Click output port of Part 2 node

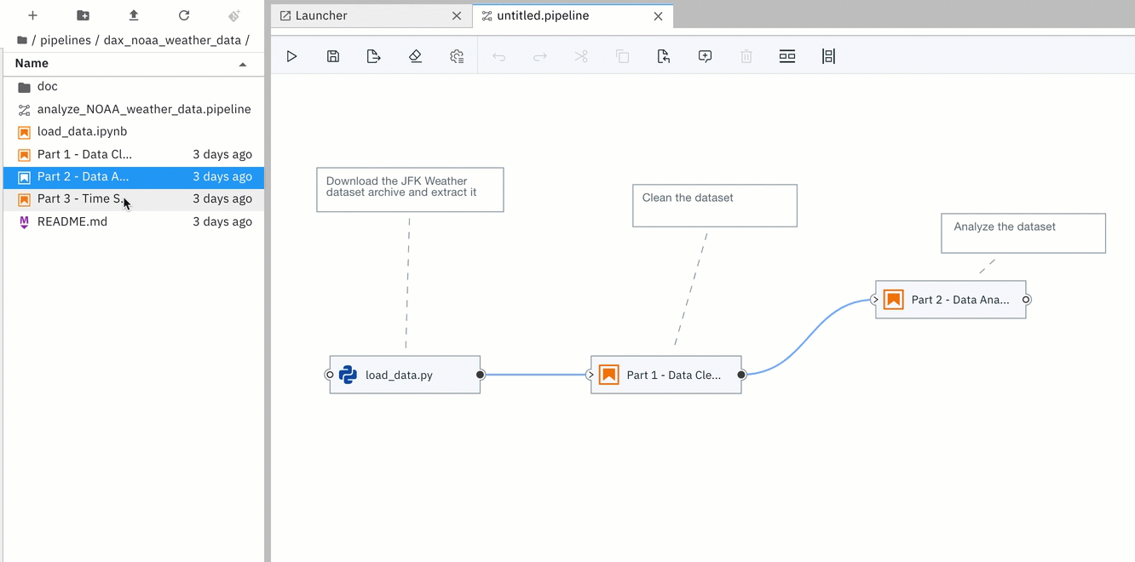[1026, 300]
